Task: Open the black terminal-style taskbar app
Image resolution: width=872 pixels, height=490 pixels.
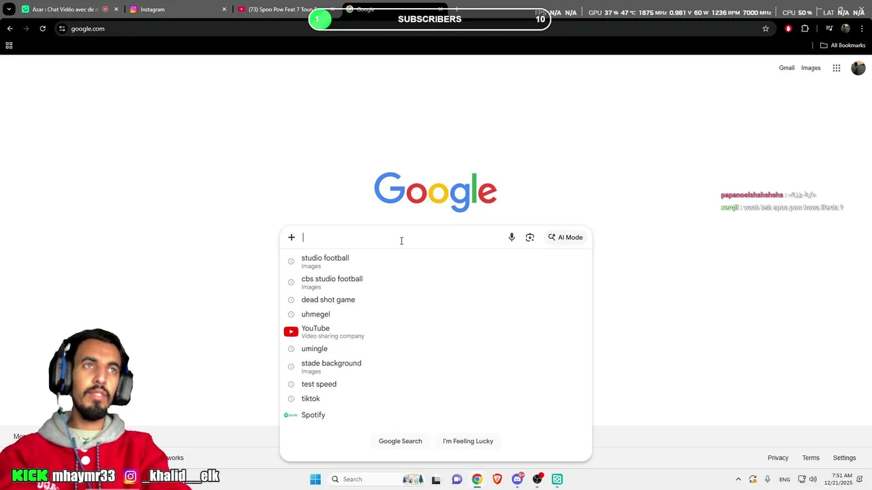Action: pos(436,479)
